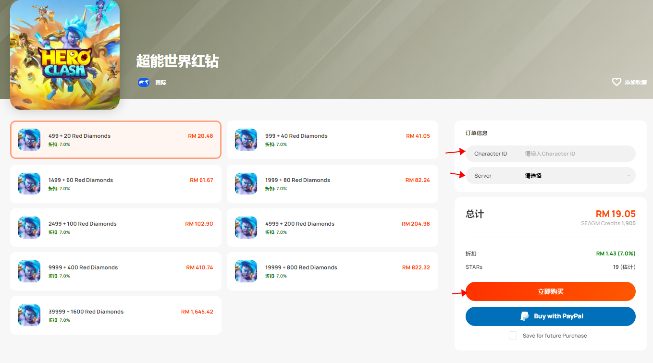This screenshot has width=653, height=363.
Task: Click the icon on the 4999 + 200 card
Action: (246, 228)
